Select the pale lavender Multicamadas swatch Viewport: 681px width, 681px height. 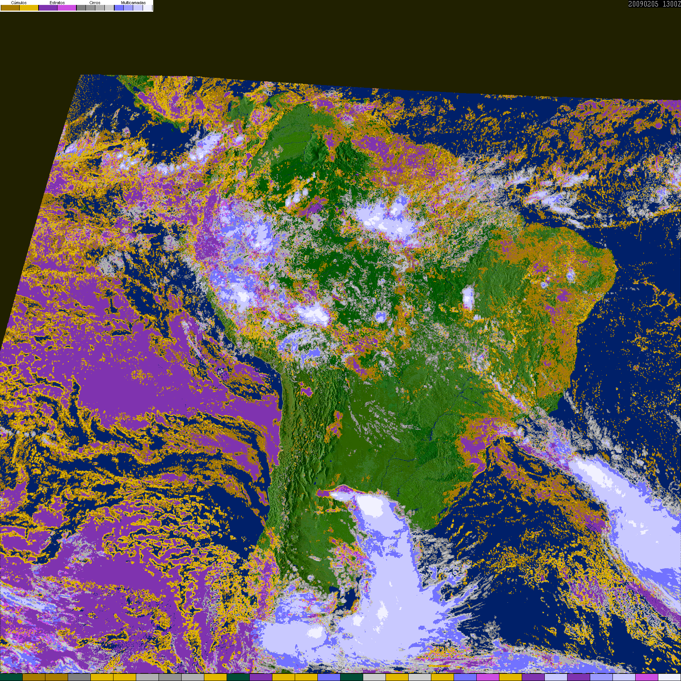138,8
